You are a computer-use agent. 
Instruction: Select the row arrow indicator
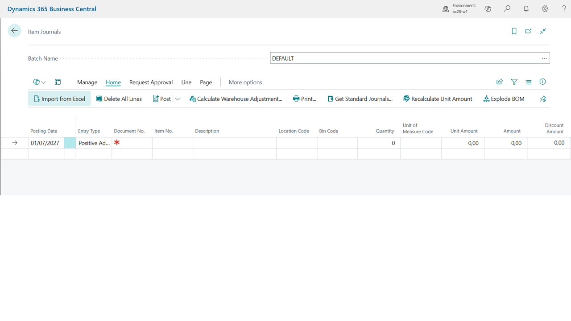(x=15, y=143)
